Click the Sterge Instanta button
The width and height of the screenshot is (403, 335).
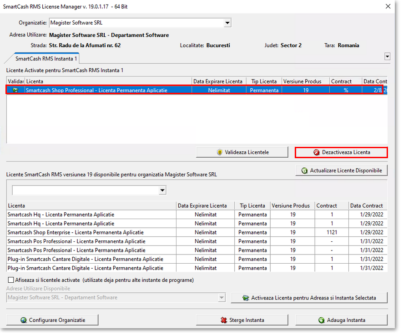(x=242, y=320)
